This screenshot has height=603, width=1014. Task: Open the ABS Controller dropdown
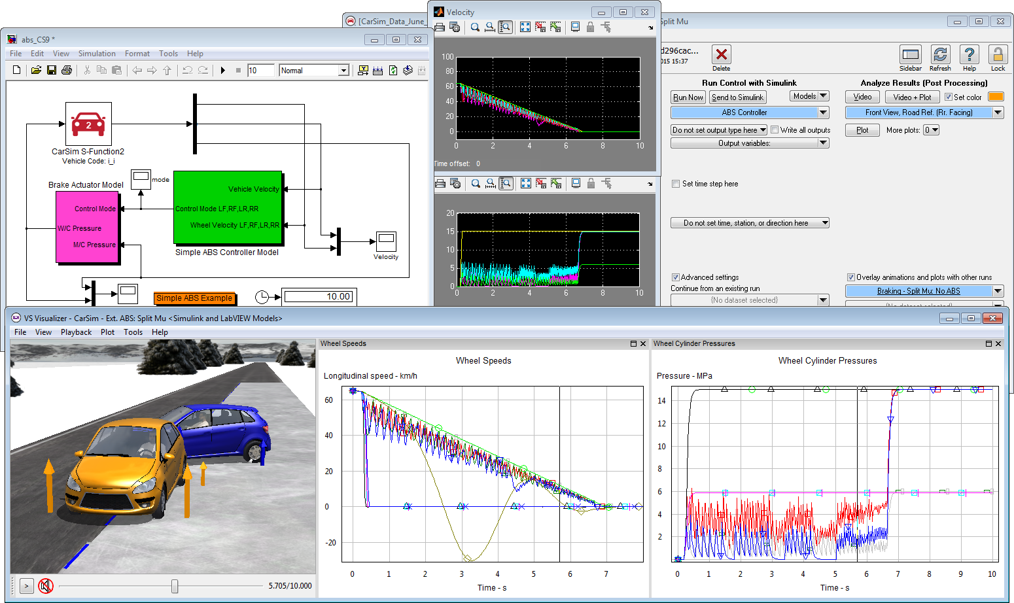(x=823, y=112)
